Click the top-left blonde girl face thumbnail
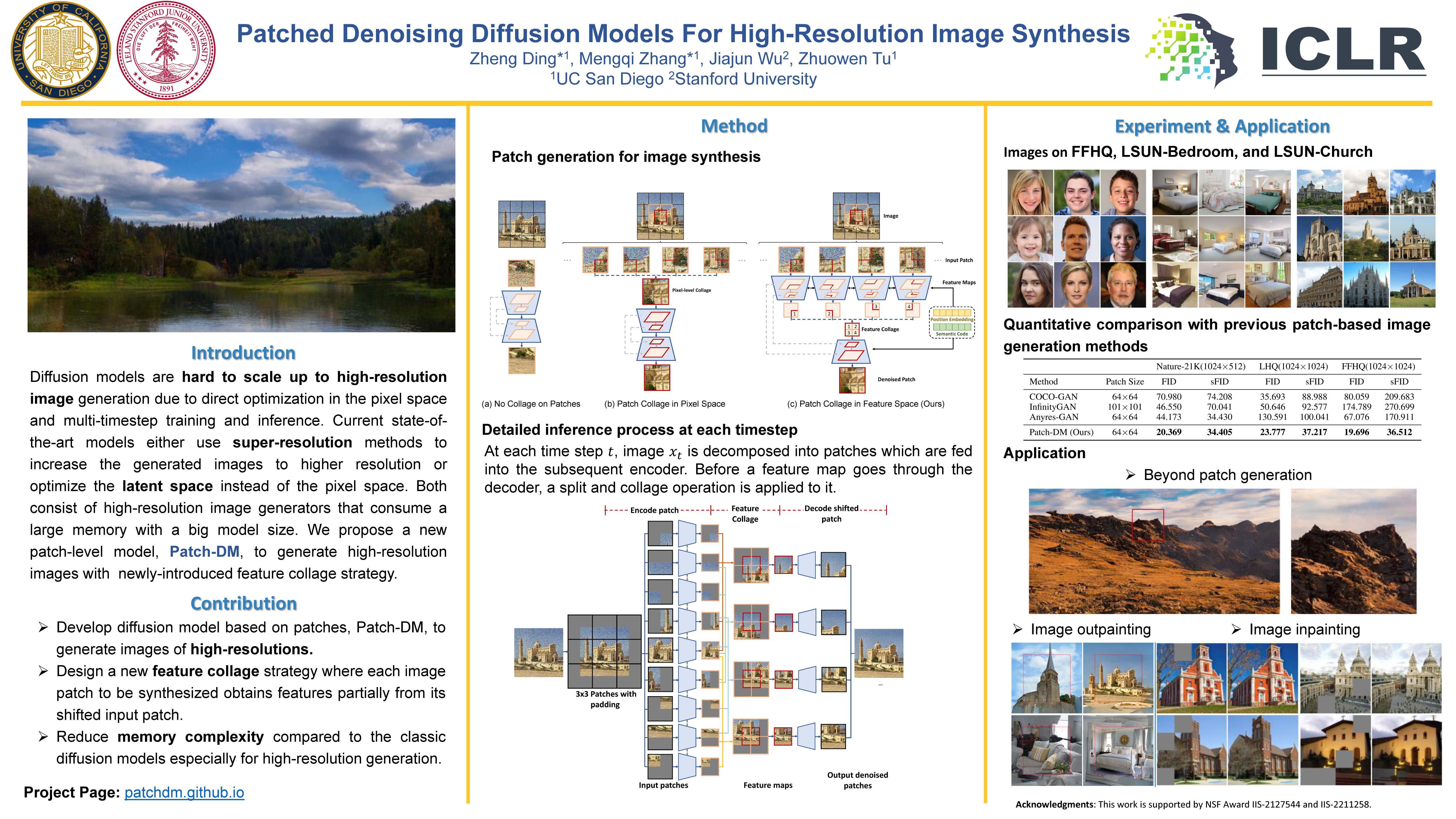 click(1030, 192)
